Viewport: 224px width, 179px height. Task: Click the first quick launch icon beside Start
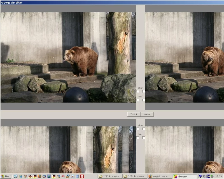(16, 176)
